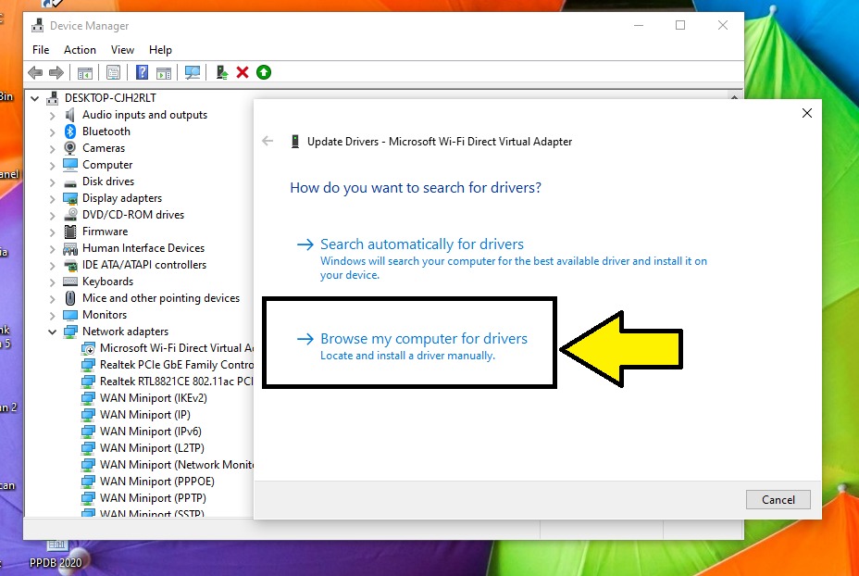Click the Forward arrow in Device Manager toolbar
Image resolution: width=859 pixels, height=576 pixels.
tap(56, 72)
